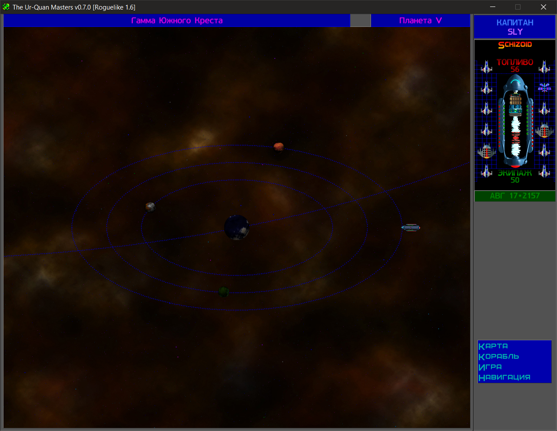The height and width of the screenshot is (431, 557).
Task: Select the large grey escort ship on right
Action: click(544, 130)
